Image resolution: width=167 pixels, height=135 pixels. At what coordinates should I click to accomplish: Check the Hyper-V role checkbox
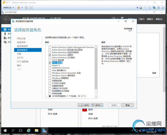pos(50,65)
